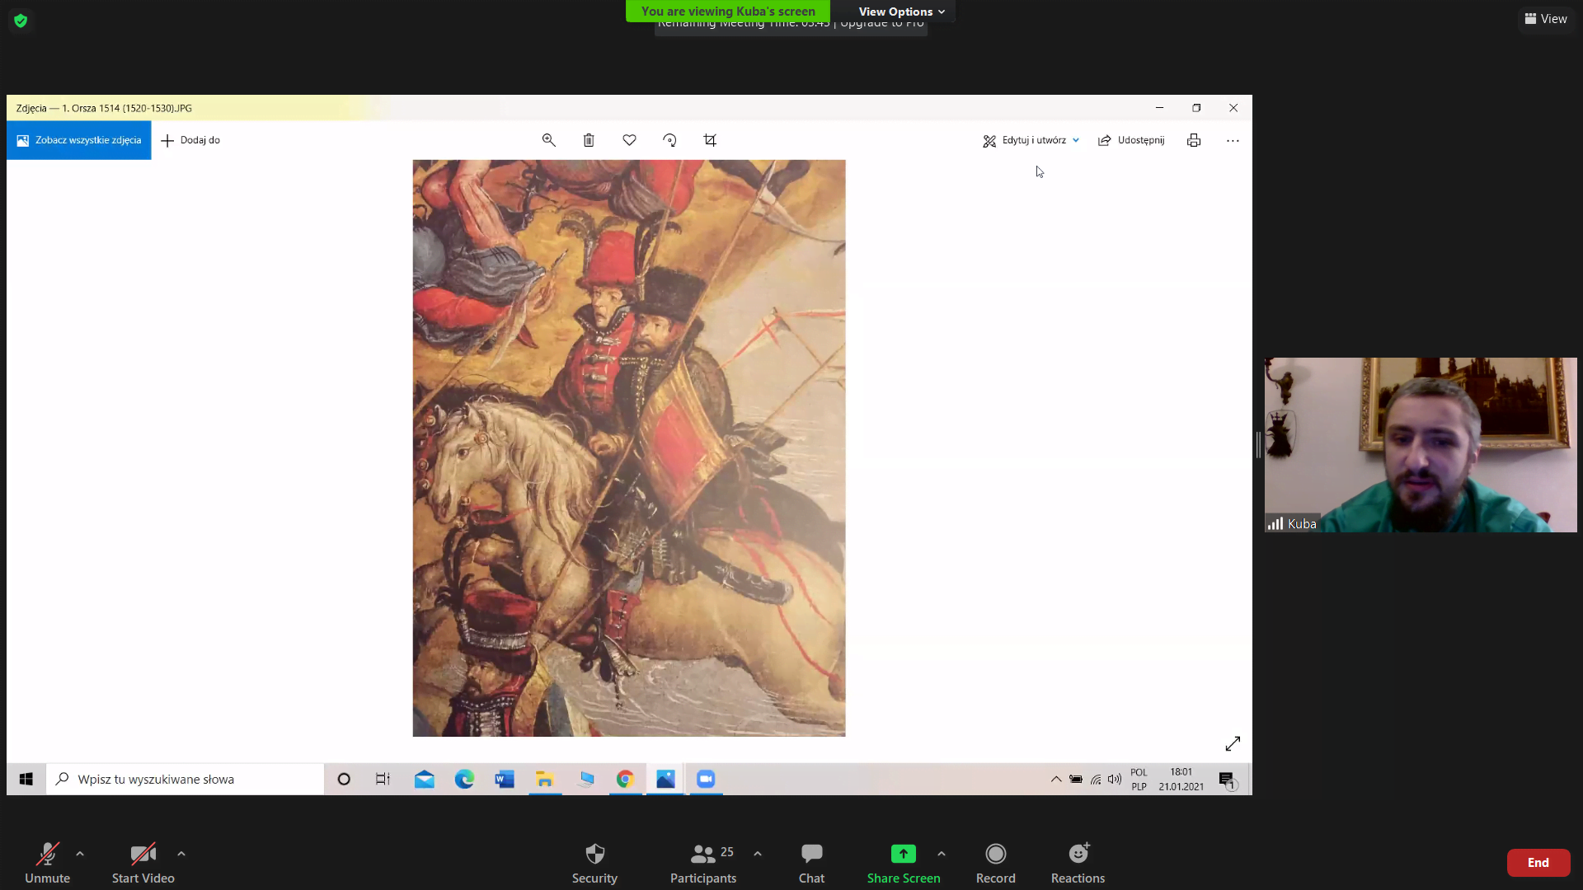Click the Udostępnij share button

pos(1131,140)
